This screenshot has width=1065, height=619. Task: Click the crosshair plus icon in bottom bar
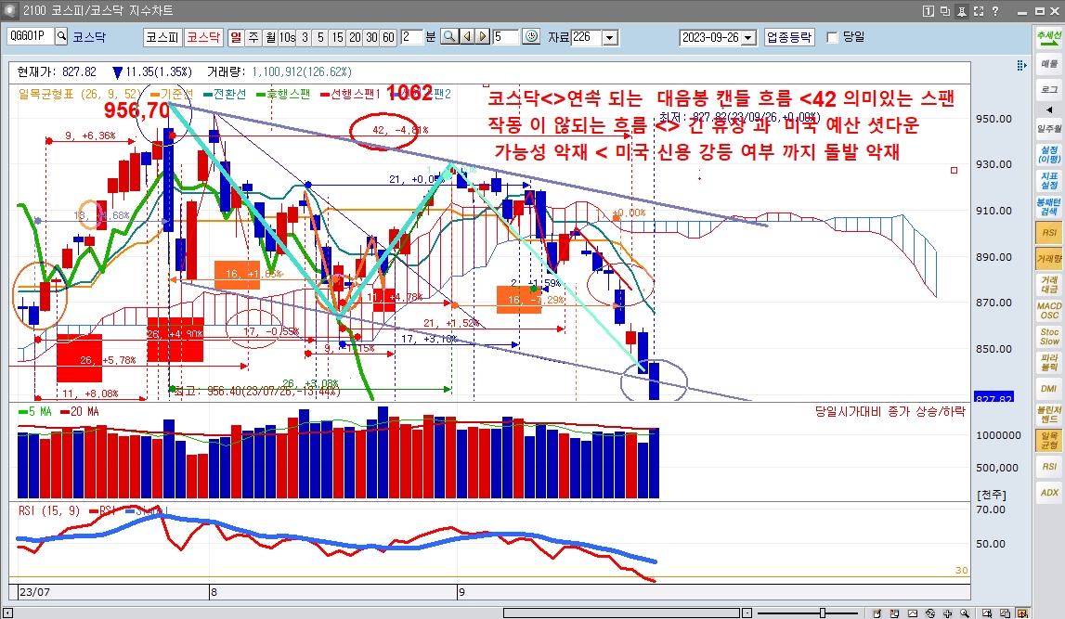pyautogui.click(x=947, y=613)
